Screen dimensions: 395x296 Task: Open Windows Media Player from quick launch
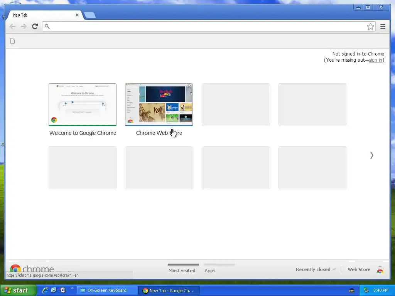click(x=63, y=290)
